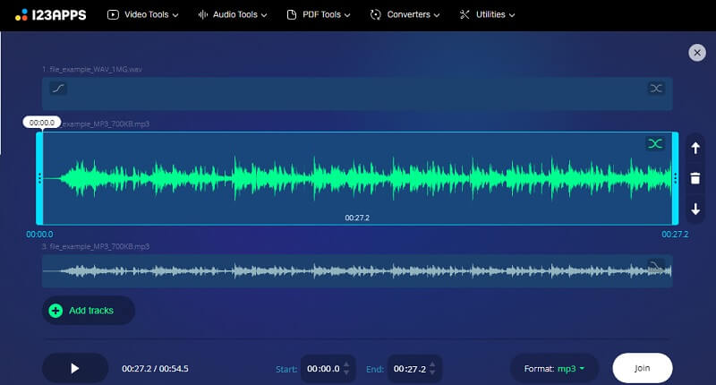This screenshot has height=385, width=716.
Task: Click the left trim handle of selected track
Action: pyautogui.click(x=39, y=178)
